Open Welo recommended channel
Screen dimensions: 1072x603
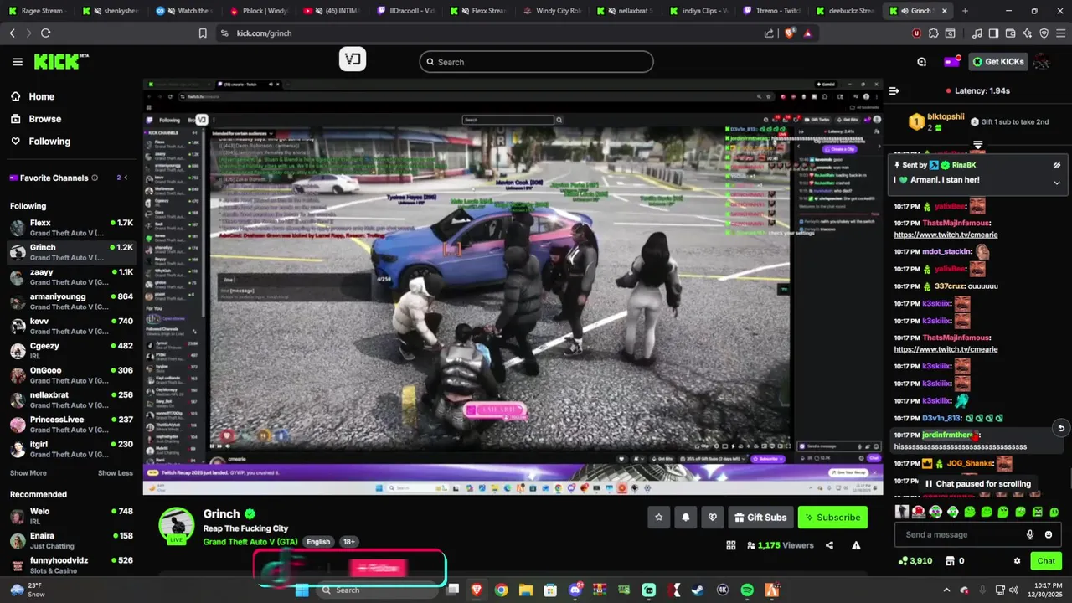coord(71,516)
